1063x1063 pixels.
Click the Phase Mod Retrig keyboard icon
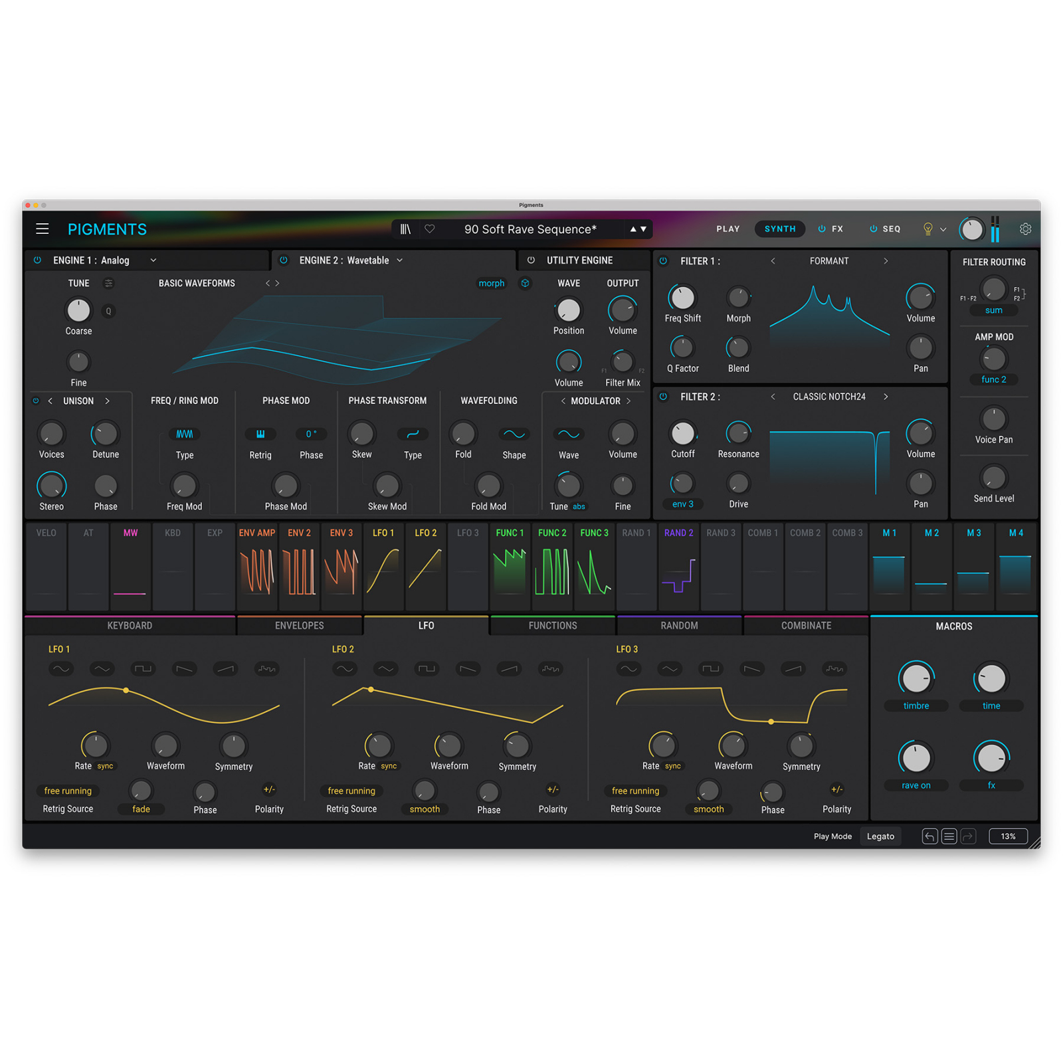coord(260,435)
